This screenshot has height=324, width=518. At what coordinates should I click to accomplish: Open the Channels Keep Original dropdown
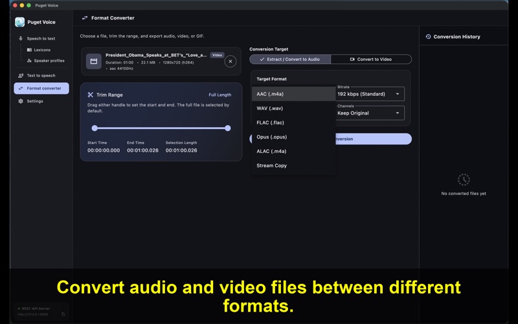[x=369, y=113]
